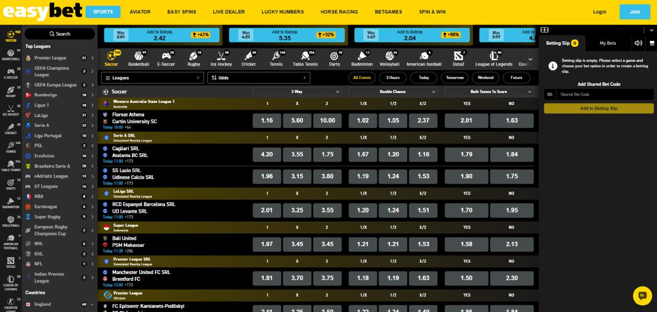657x312 pixels.
Task: Pick Bali United draw odds 3.45
Action: 297,244
